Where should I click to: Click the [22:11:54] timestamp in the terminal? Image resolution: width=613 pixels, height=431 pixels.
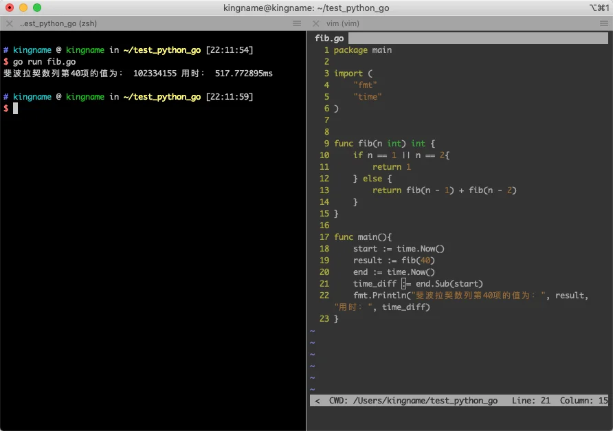[230, 50]
